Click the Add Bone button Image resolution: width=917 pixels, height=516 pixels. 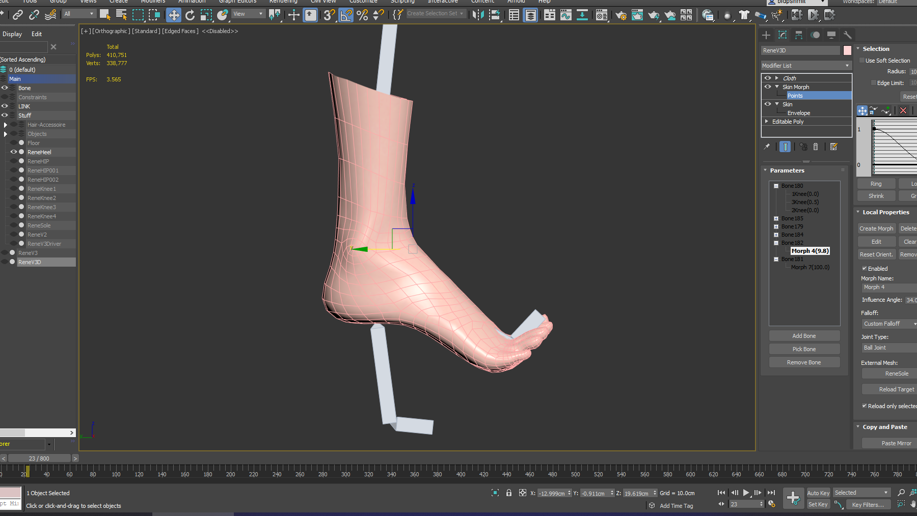coord(804,336)
